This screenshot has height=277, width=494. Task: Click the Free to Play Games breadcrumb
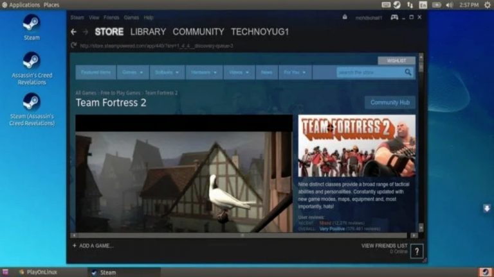coord(120,93)
